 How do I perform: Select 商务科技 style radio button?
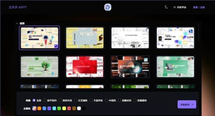pos(60,100)
